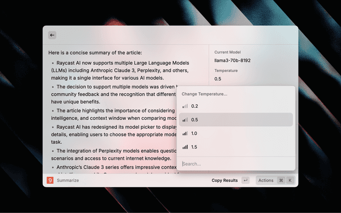341x213 pixels.
Task: Open the Actions menu
Action: [265, 181]
